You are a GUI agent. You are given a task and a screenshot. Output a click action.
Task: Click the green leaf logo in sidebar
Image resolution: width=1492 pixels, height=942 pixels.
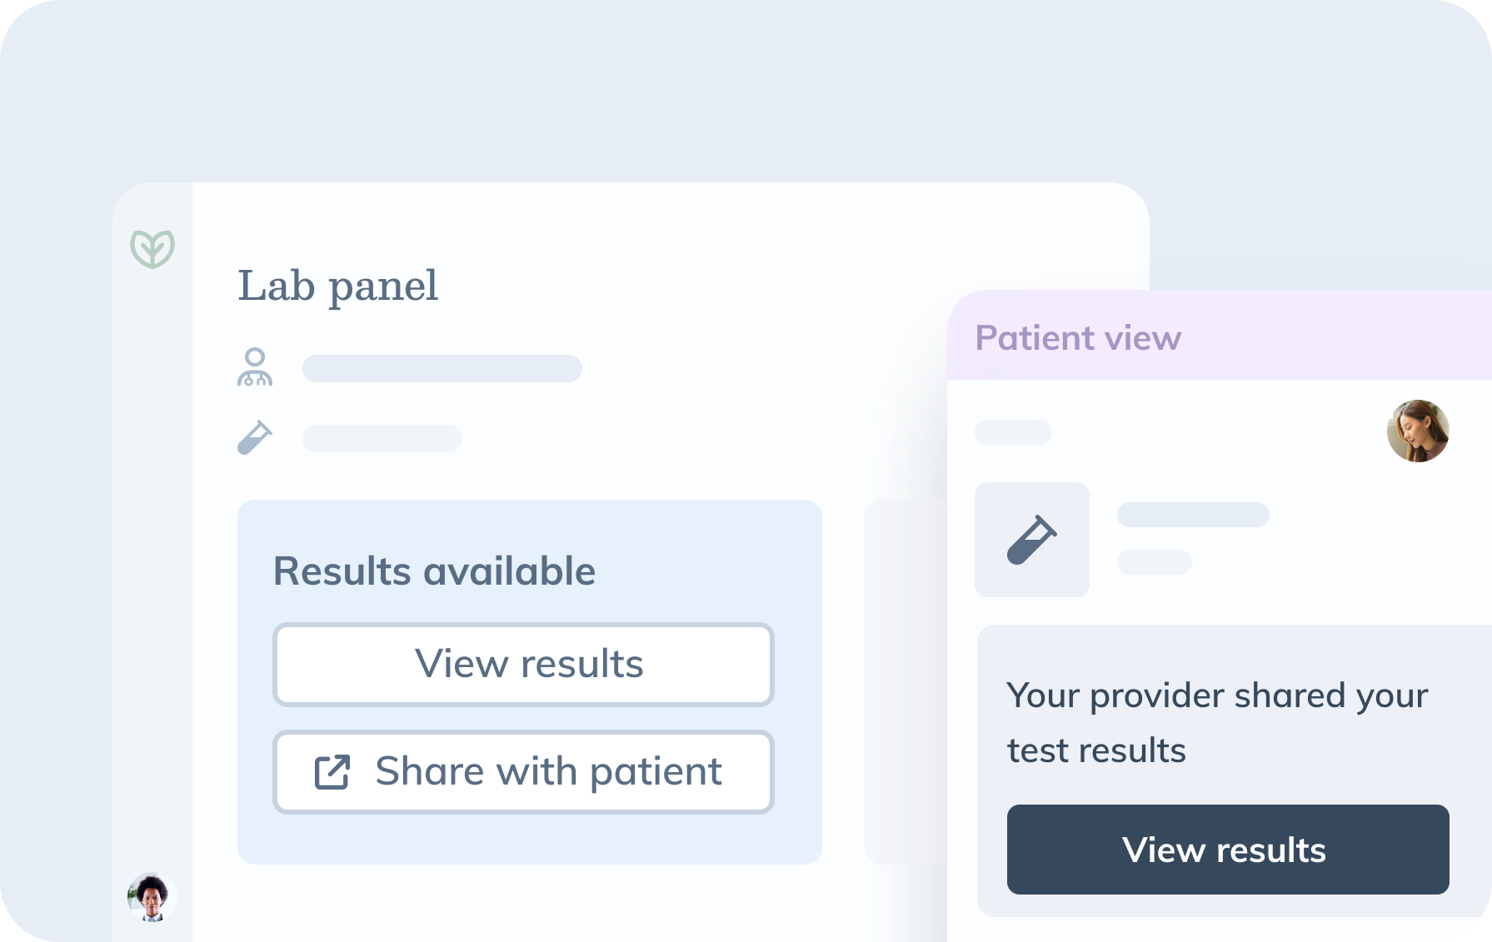[x=152, y=249]
